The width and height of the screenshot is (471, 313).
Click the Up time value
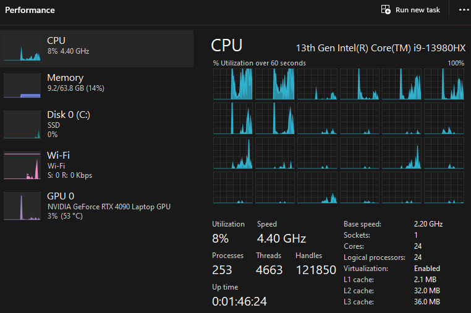coord(239,301)
